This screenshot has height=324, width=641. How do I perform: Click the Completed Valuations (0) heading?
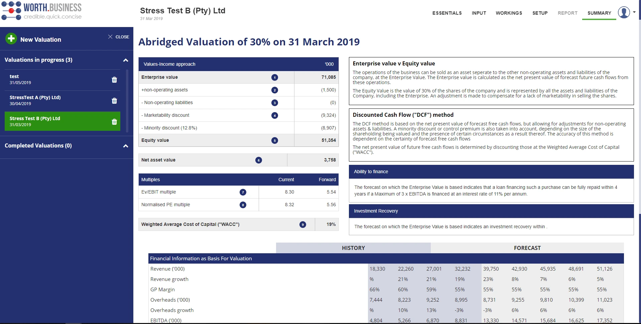(x=38, y=145)
